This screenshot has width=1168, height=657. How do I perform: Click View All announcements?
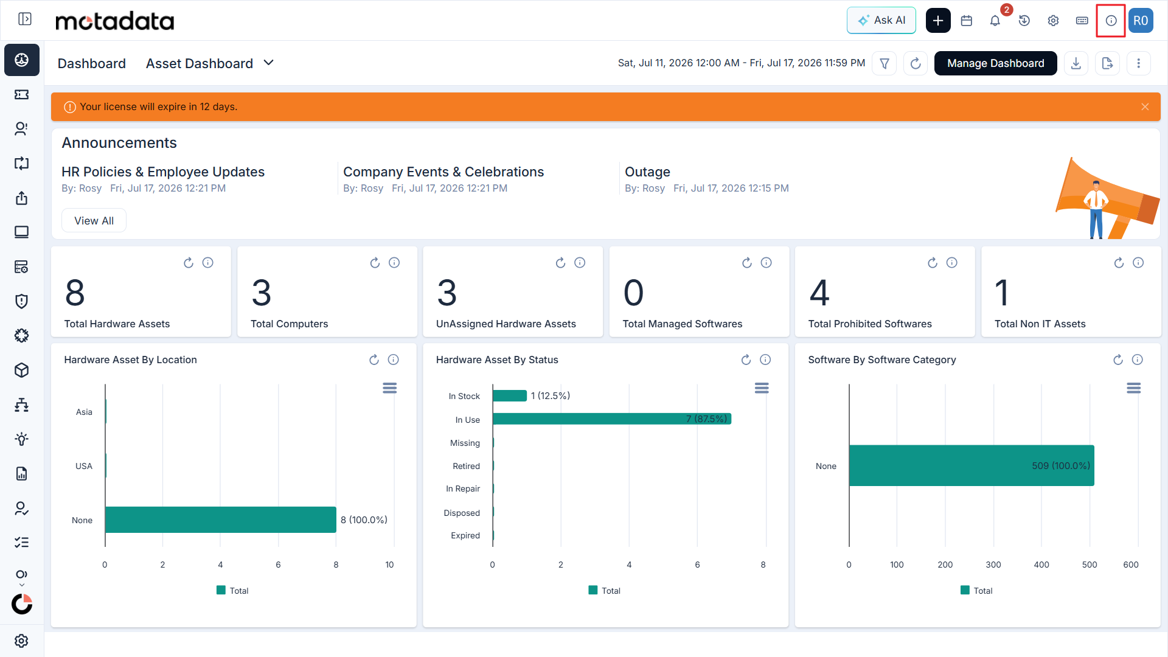click(94, 221)
